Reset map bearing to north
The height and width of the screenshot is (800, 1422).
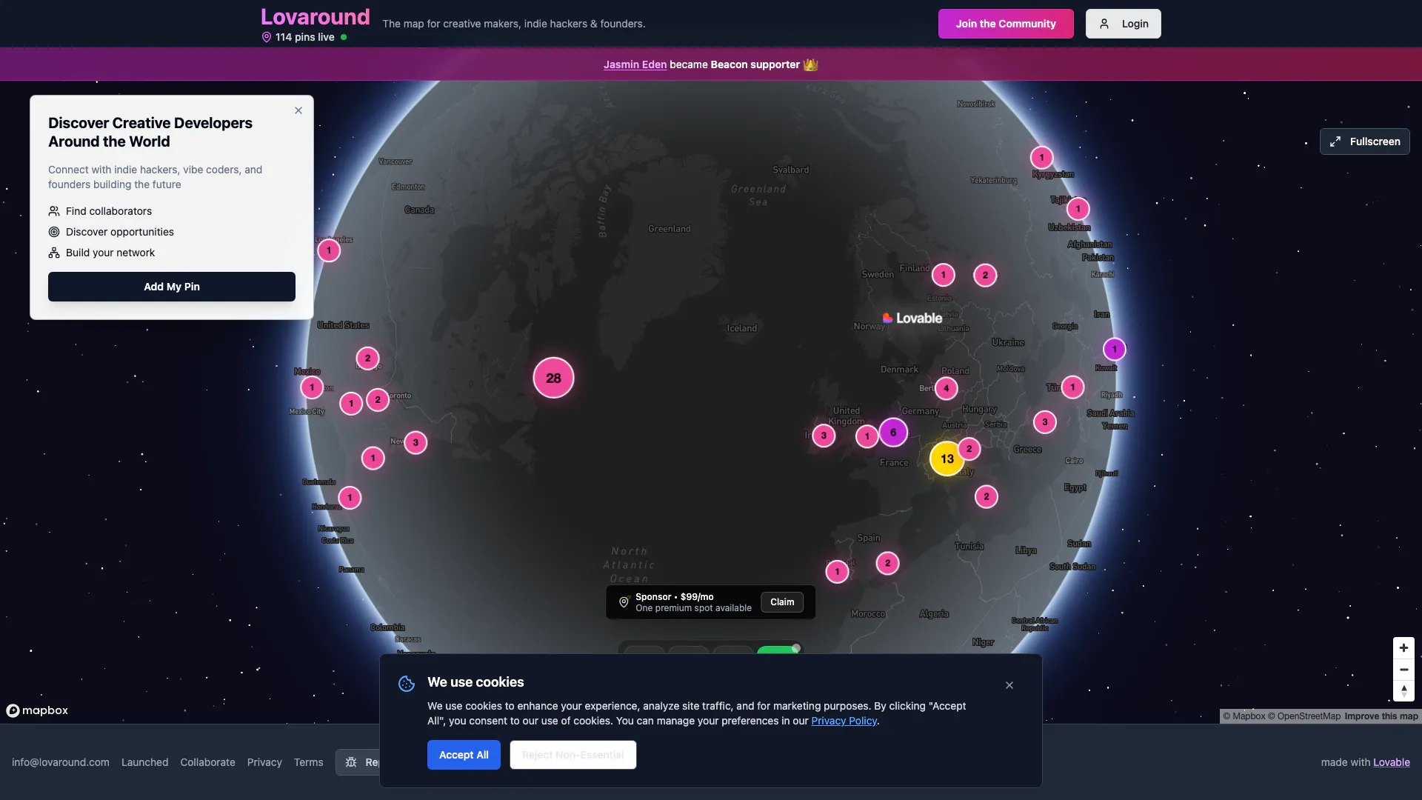pyautogui.click(x=1403, y=690)
